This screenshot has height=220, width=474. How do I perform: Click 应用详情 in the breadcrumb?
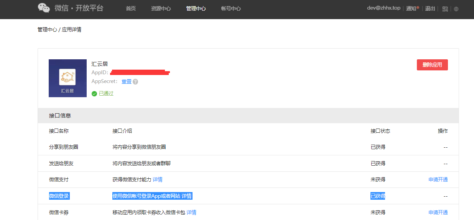71,29
